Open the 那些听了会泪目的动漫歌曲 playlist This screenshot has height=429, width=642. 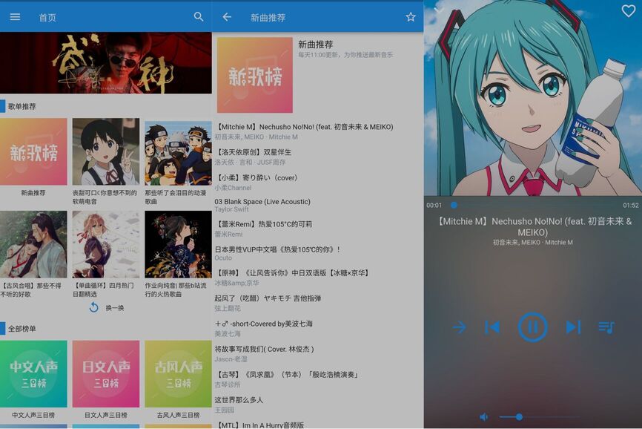[178, 153]
